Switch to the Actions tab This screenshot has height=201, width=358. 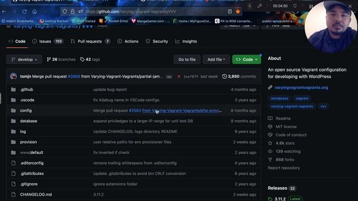[128, 41]
